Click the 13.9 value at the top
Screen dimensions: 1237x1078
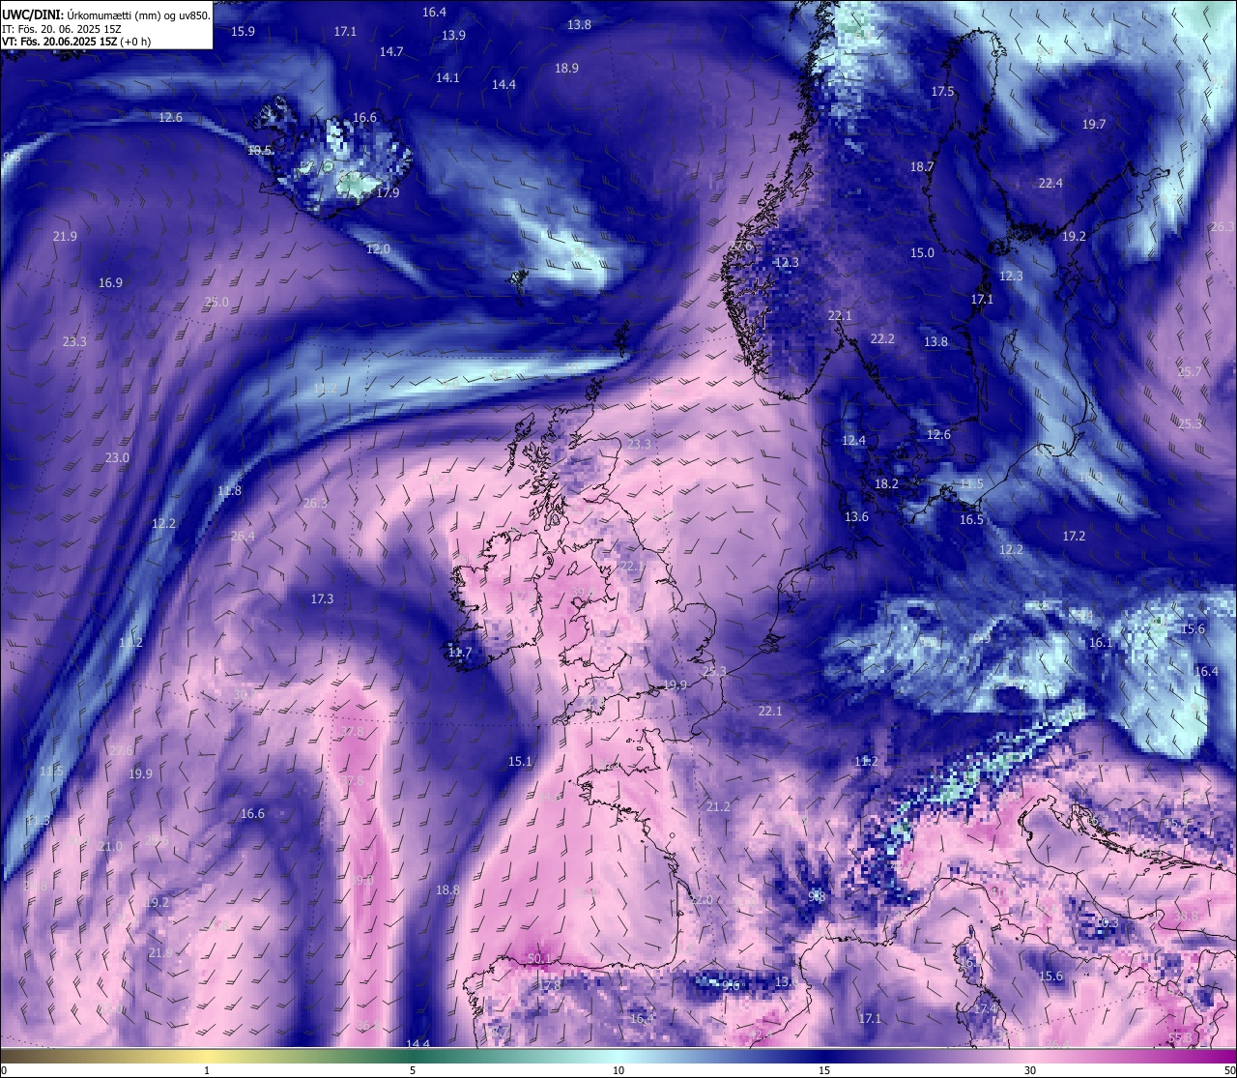pos(453,36)
